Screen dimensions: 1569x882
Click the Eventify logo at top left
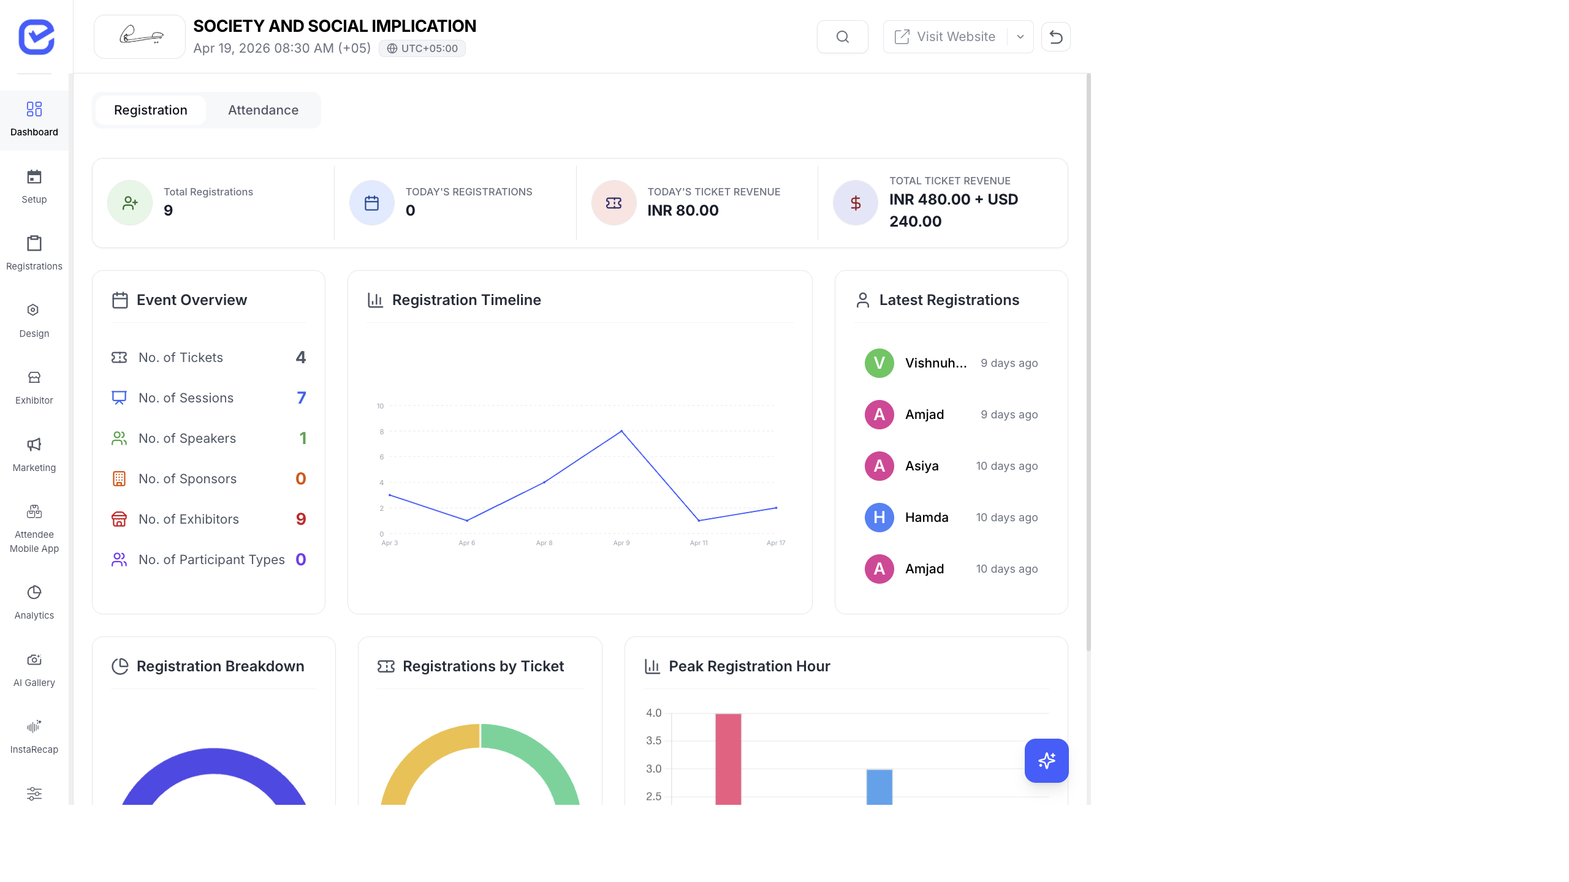click(37, 37)
